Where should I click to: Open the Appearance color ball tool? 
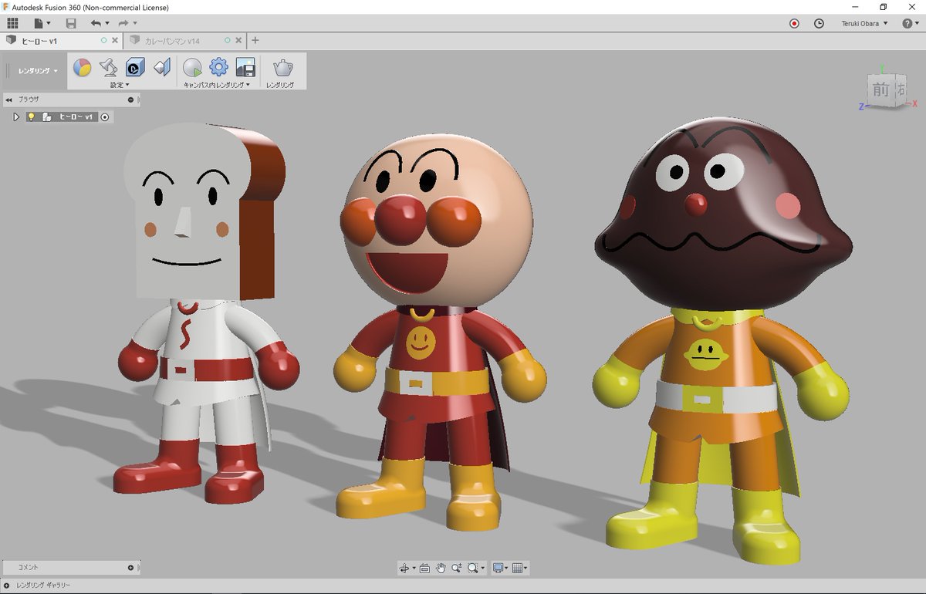tap(82, 68)
